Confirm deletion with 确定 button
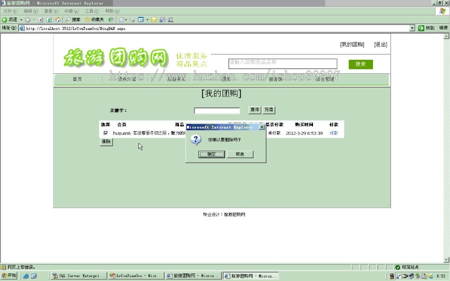The image size is (450, 281). pos(211,154)
